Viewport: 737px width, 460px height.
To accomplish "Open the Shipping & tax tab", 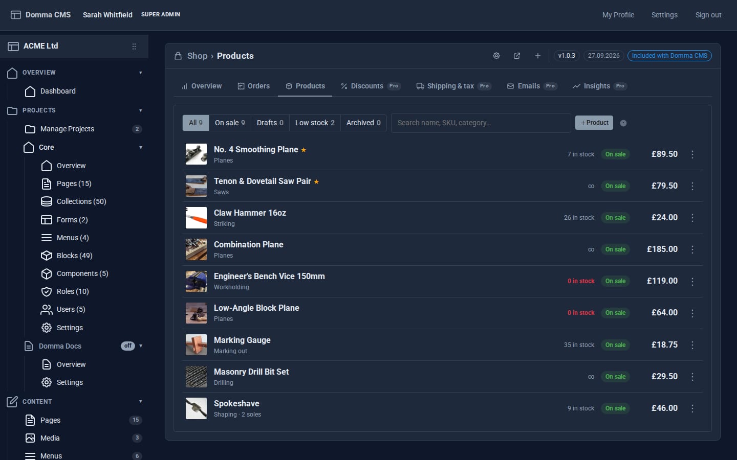I will [x=454, y=86].
